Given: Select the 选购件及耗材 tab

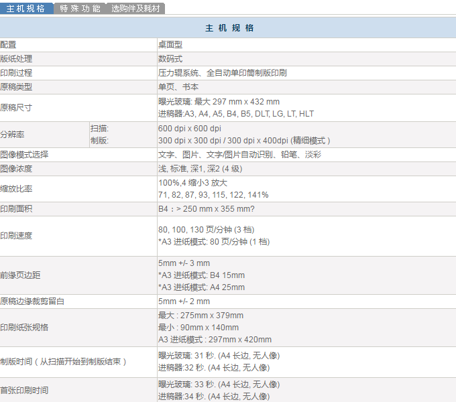Looking at the screenshot, I should coord(136,8).
